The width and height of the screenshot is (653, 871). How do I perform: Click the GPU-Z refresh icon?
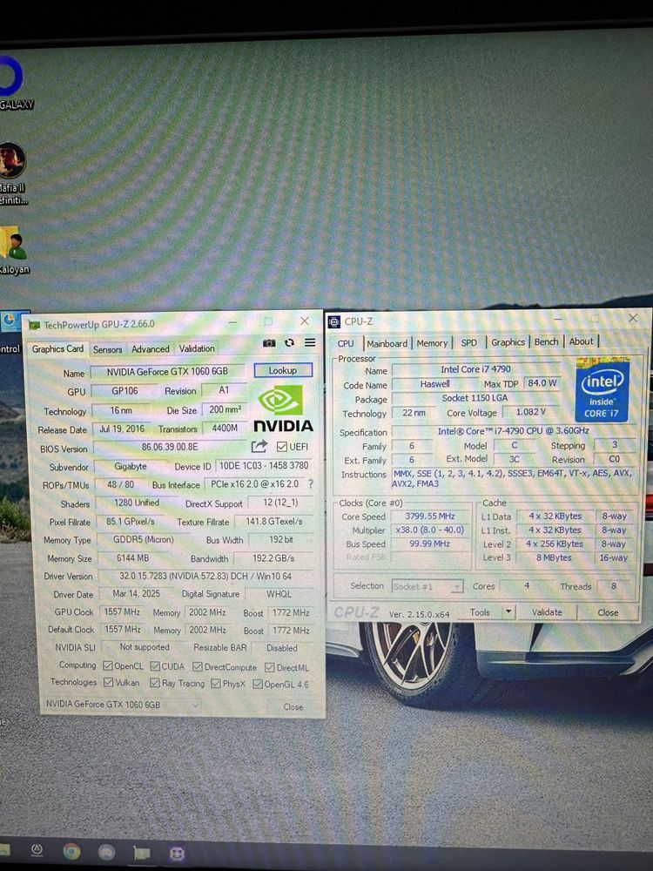pos(289,342)
